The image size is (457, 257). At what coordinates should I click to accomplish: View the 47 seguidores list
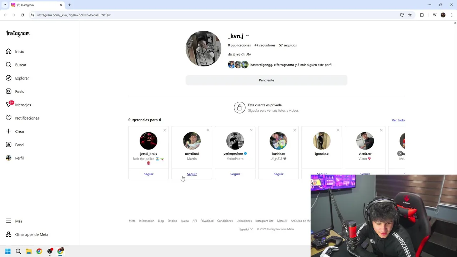(265, 45)
